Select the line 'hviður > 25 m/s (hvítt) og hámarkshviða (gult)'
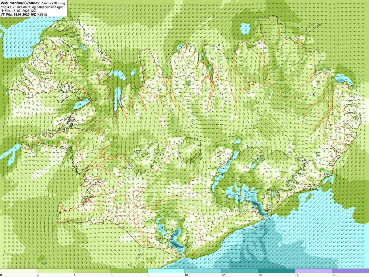The width and height of the screenshot is (369, 277). click(x=33, y=7)
